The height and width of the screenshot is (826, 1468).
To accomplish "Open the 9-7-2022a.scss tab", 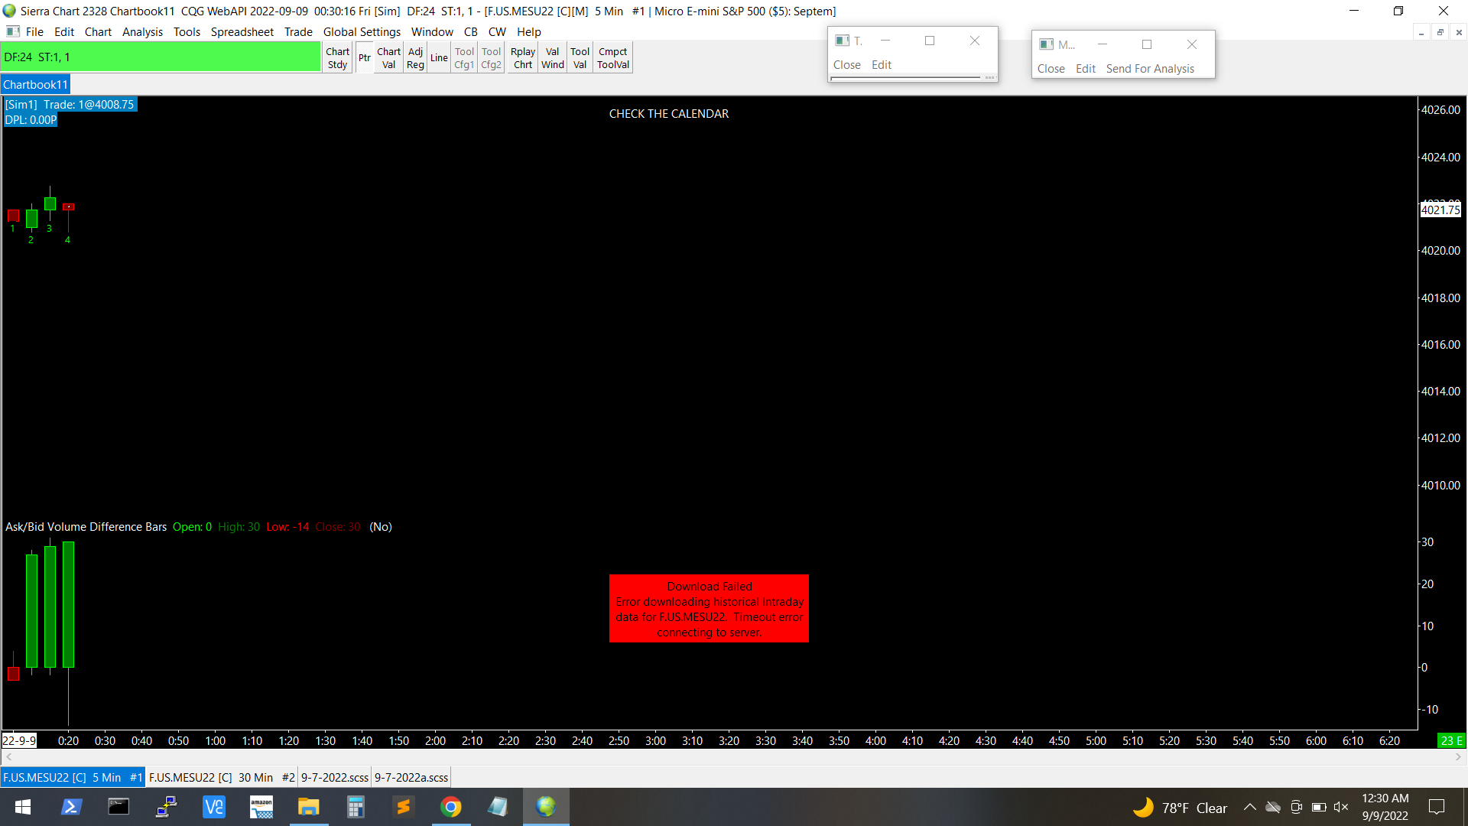I will pos(411,777).
